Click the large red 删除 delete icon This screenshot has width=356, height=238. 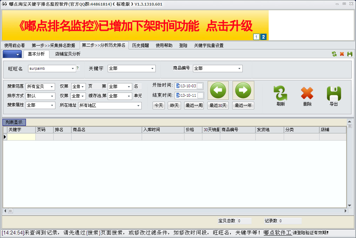307,93
